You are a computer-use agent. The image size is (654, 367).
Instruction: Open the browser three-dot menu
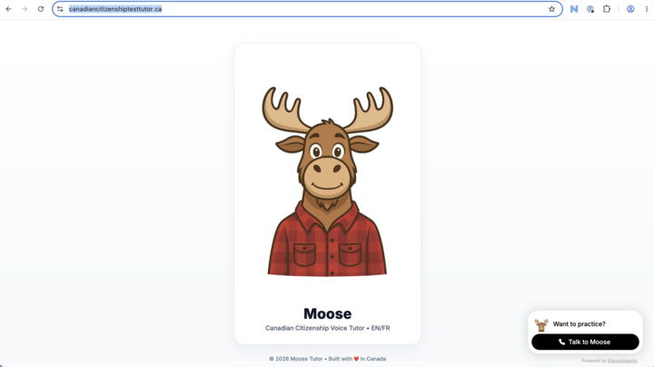pos(647,9)
